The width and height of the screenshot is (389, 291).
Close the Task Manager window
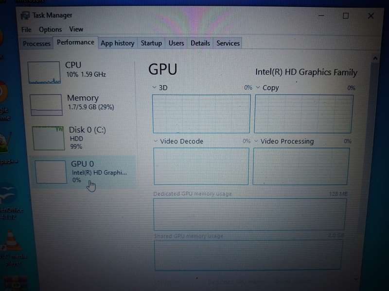[x=371, y=16]
